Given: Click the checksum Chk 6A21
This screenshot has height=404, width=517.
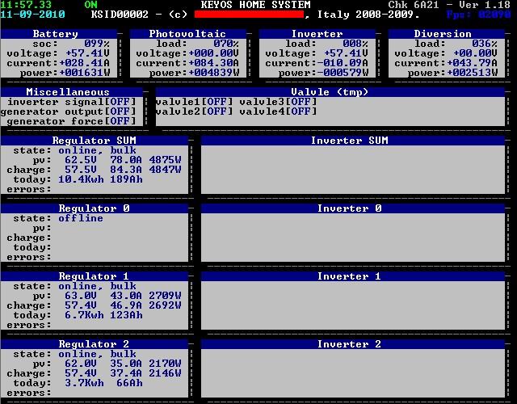Looking at the screenshot, I should (x=414, y=5).
